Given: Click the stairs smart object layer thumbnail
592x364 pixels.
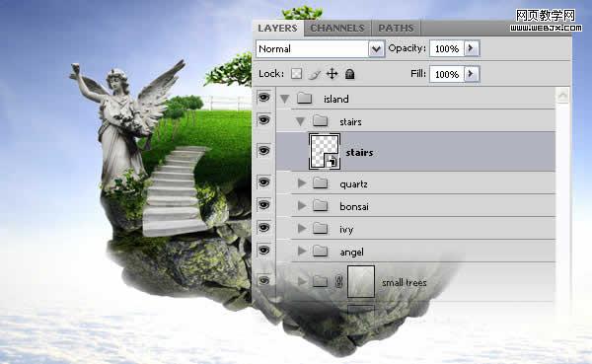Looking at the screenshot, I should (x=325, y=151).
